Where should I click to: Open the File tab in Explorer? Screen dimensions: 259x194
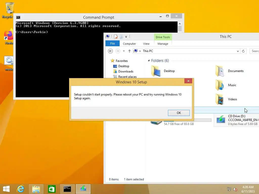pos(113,43)
